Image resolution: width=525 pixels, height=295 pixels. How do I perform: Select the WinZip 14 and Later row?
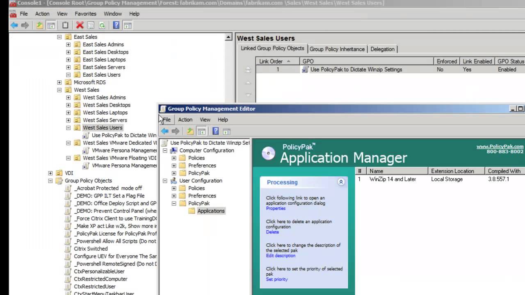point(440,179)
